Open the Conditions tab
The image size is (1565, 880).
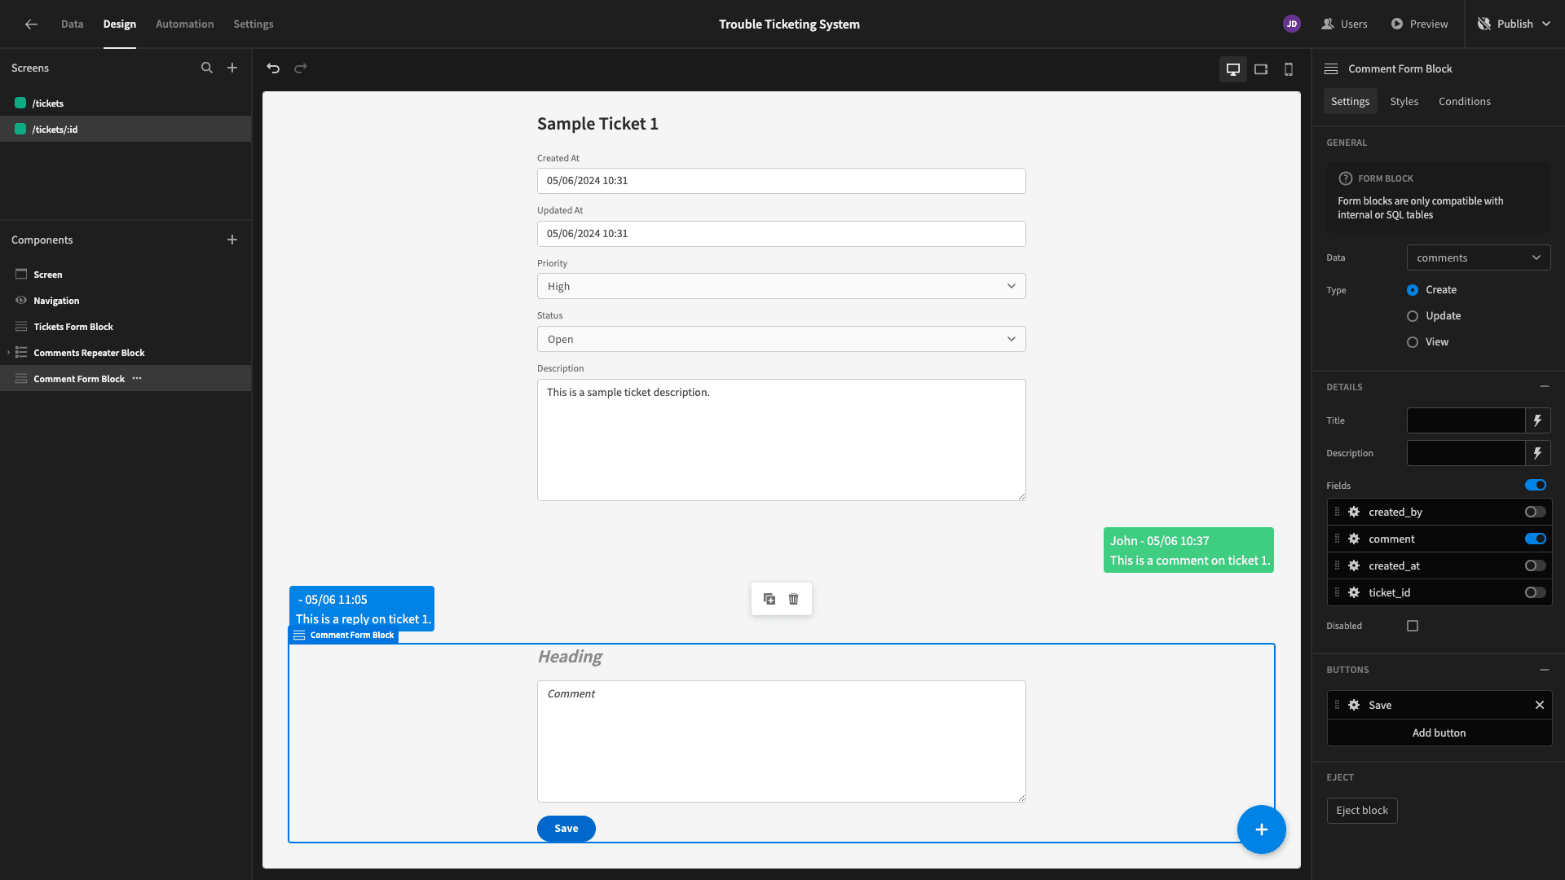1465,102
